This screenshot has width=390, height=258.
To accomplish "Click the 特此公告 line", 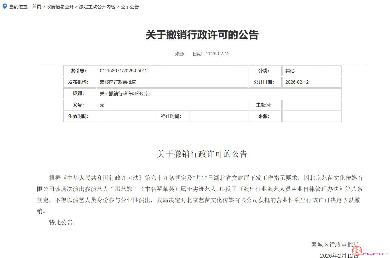I will click(63, 222).
